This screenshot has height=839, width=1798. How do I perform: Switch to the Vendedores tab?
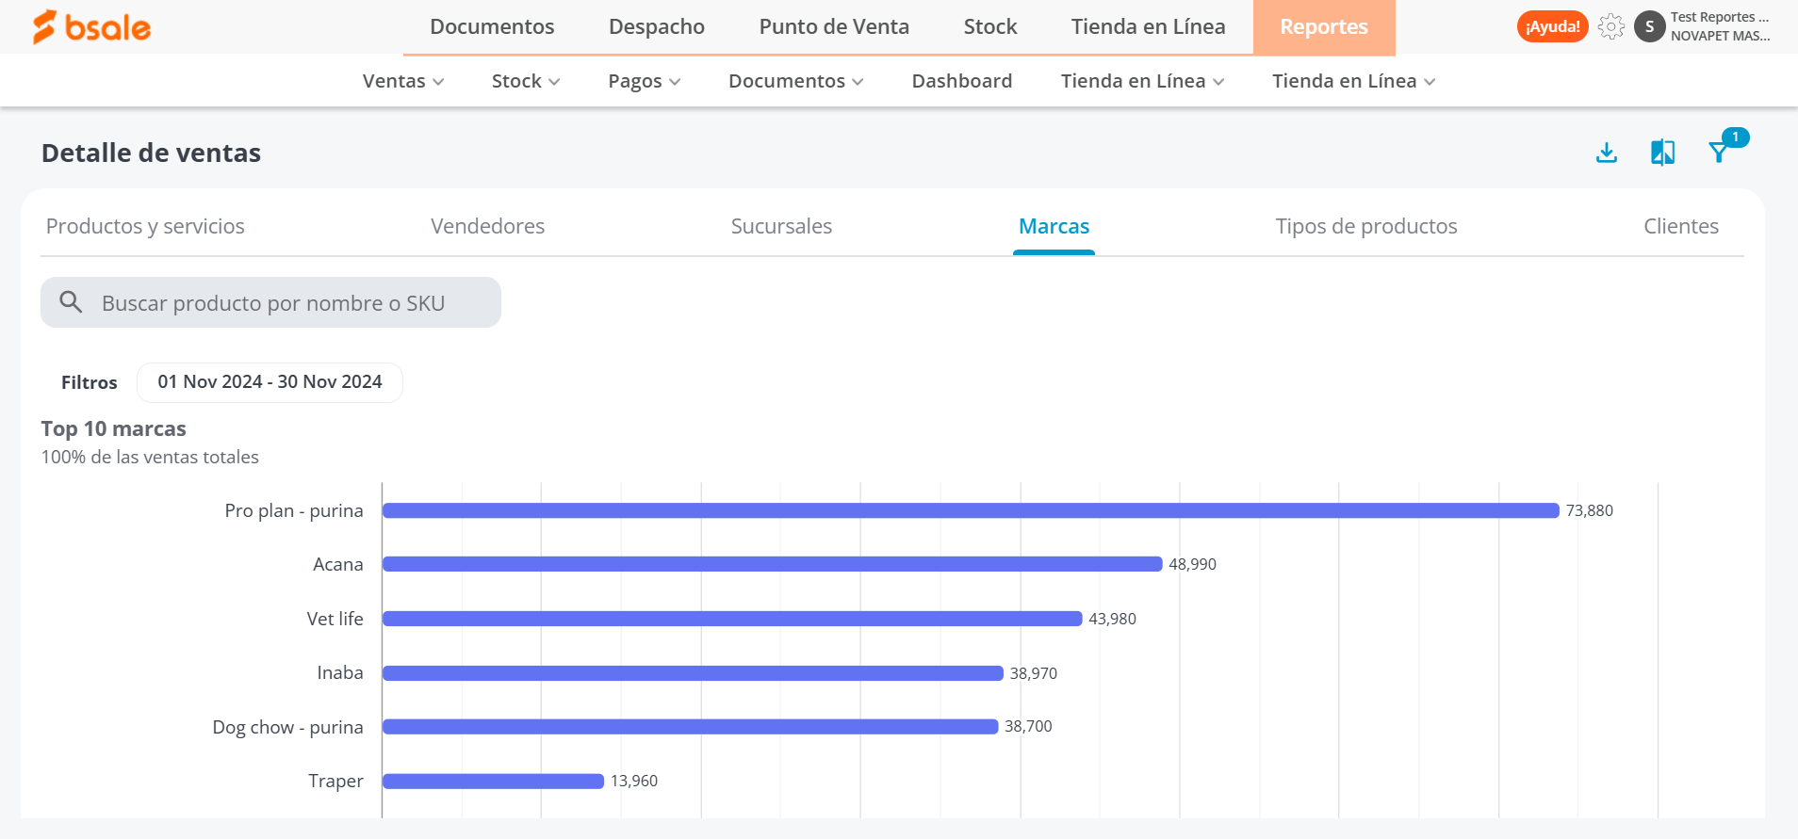click(487, 226)
